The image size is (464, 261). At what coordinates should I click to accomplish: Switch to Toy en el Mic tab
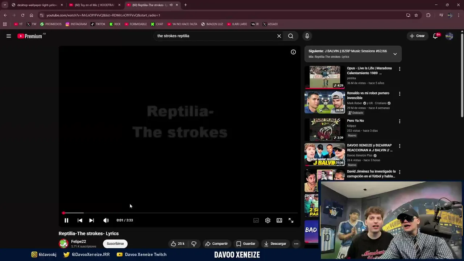pos(95,5)
